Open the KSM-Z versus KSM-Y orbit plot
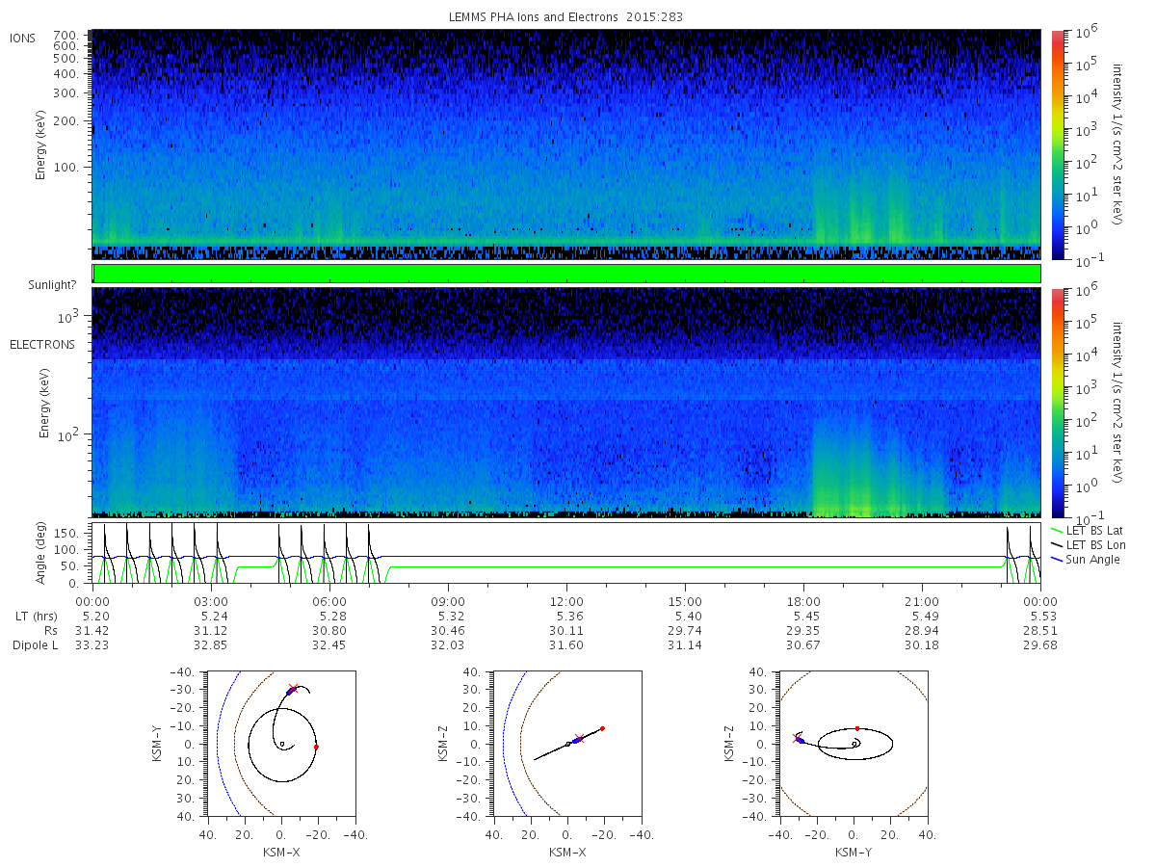The width and height of the screenshot is (1156, 867). tap(853, 743)
